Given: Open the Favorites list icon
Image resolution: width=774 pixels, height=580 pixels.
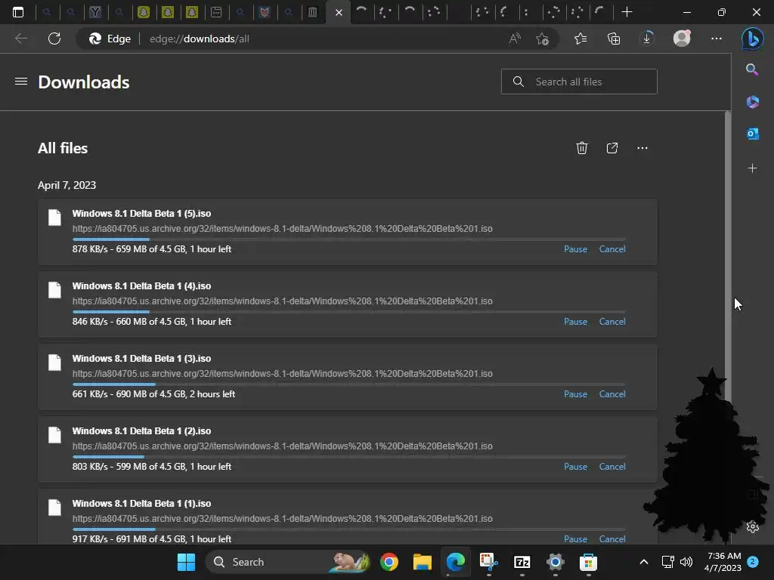Looking at the screenshot, I should (x=580, y=39).
